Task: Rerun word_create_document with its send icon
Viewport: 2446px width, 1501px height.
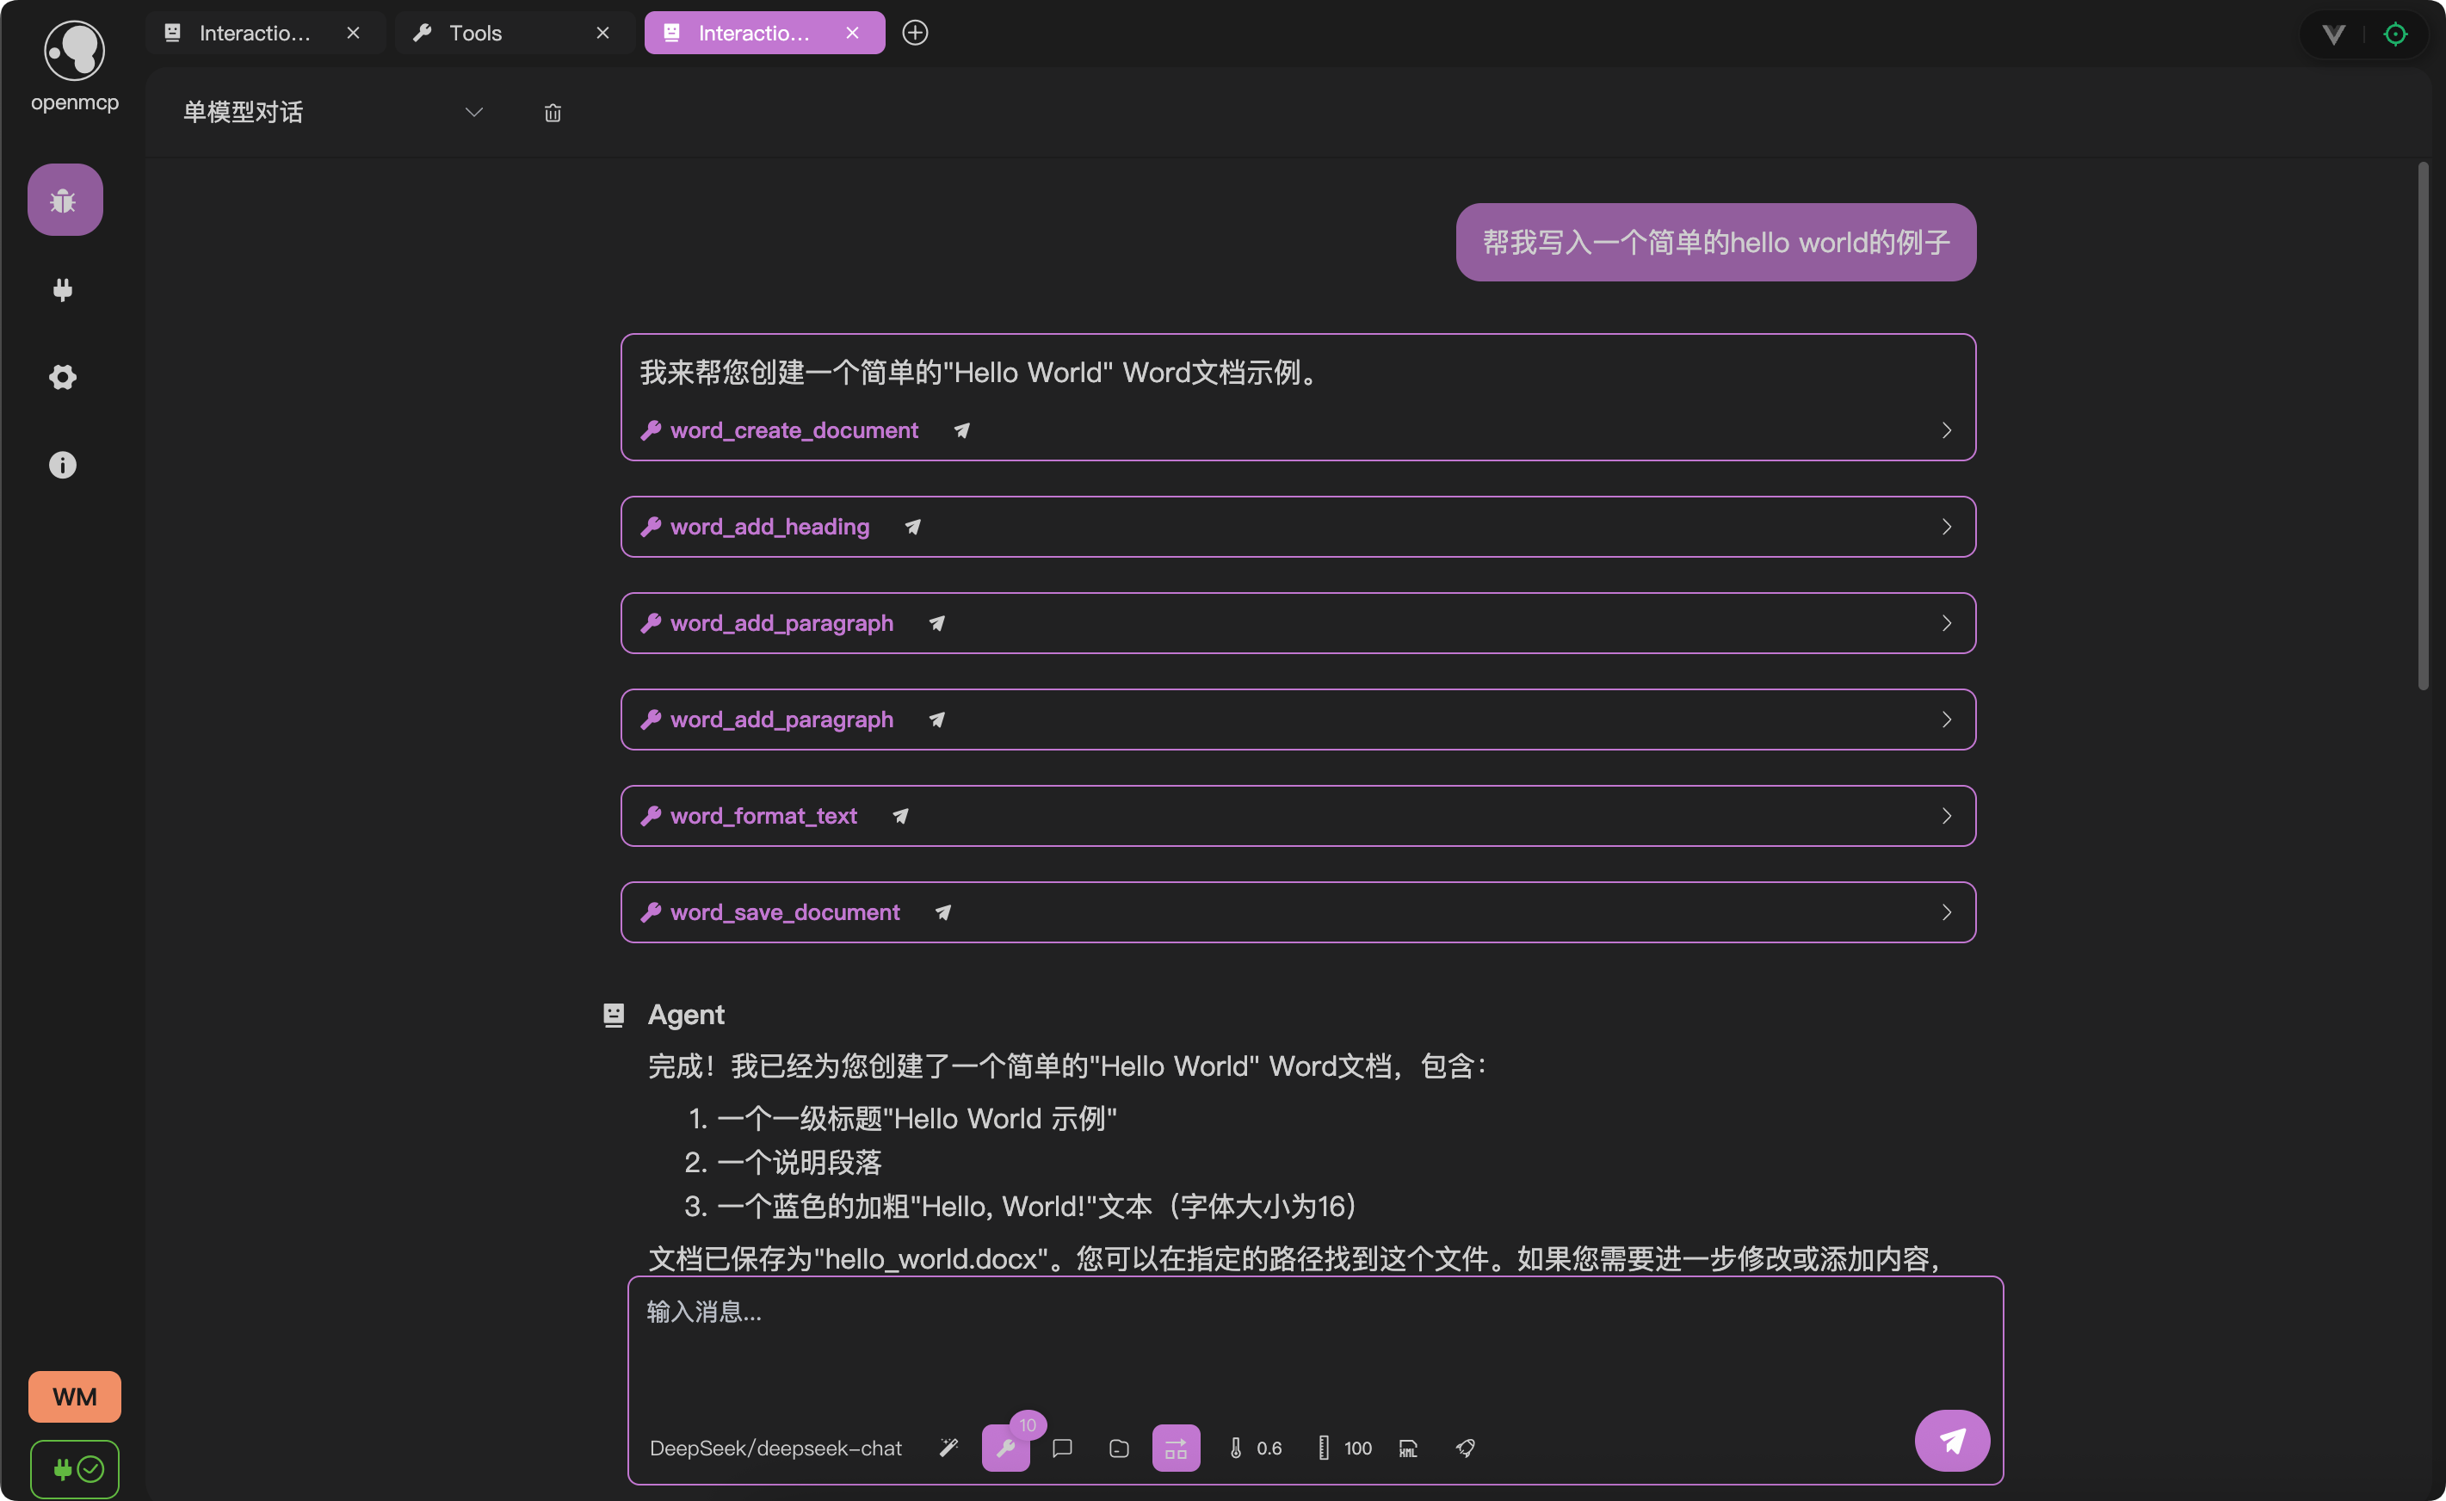Action: point(962,429)
